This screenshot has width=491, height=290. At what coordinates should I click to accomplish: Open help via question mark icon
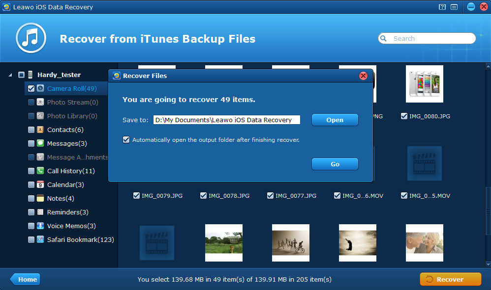click(x=442, y=7)
